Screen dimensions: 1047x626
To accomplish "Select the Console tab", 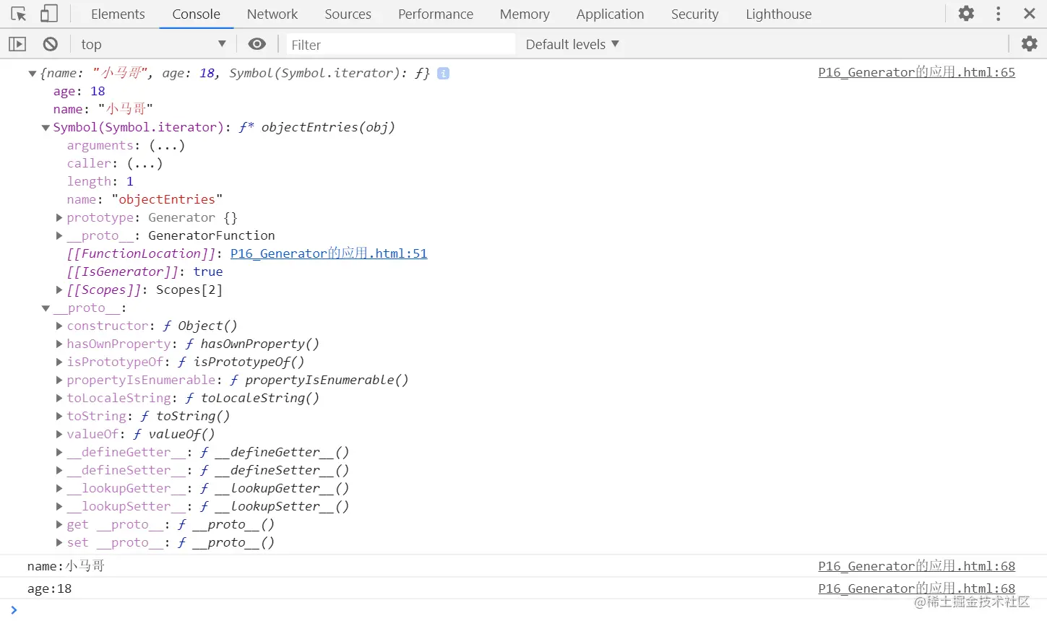I will (x=196, y=14).
